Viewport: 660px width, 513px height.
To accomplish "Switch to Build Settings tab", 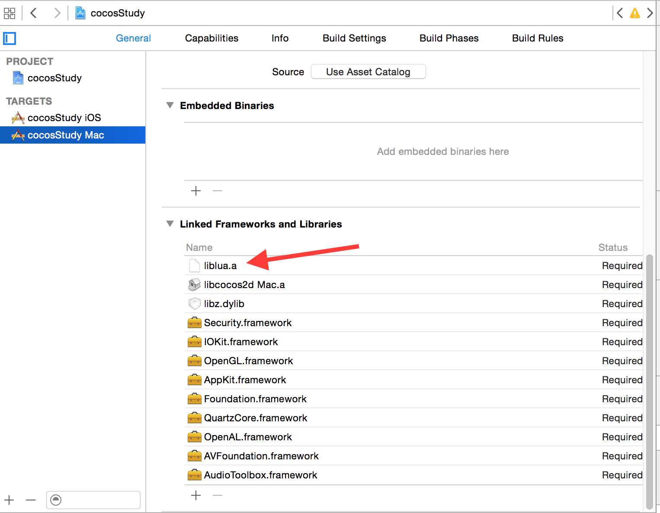I will pyautogui.click(x=354, y=38).
